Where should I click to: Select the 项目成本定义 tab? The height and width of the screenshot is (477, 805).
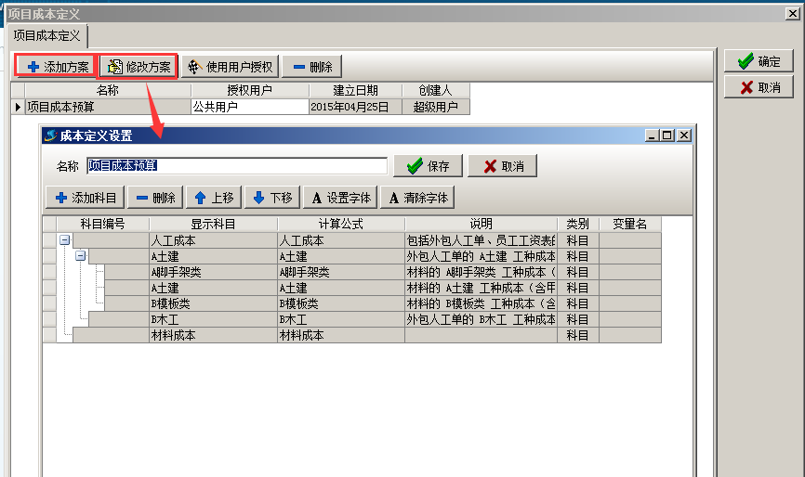click(46, 36)
